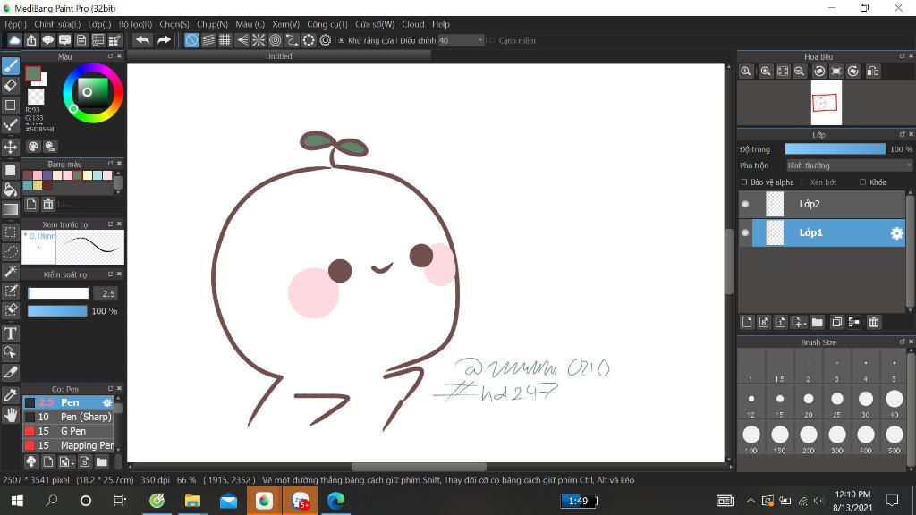The width and height of the screenshot is (916, 515).
Task: Toggle the Khử răng cưa checkbox
Action: click(x=341, y=40)
